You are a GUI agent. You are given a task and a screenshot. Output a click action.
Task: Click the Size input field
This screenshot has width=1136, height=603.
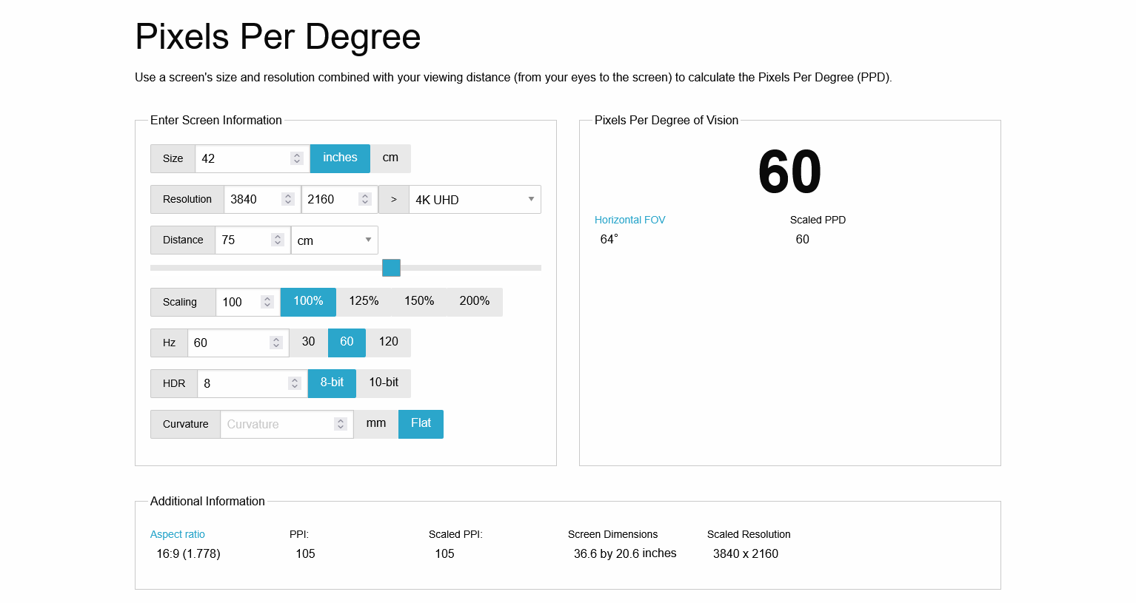[252, 158]
